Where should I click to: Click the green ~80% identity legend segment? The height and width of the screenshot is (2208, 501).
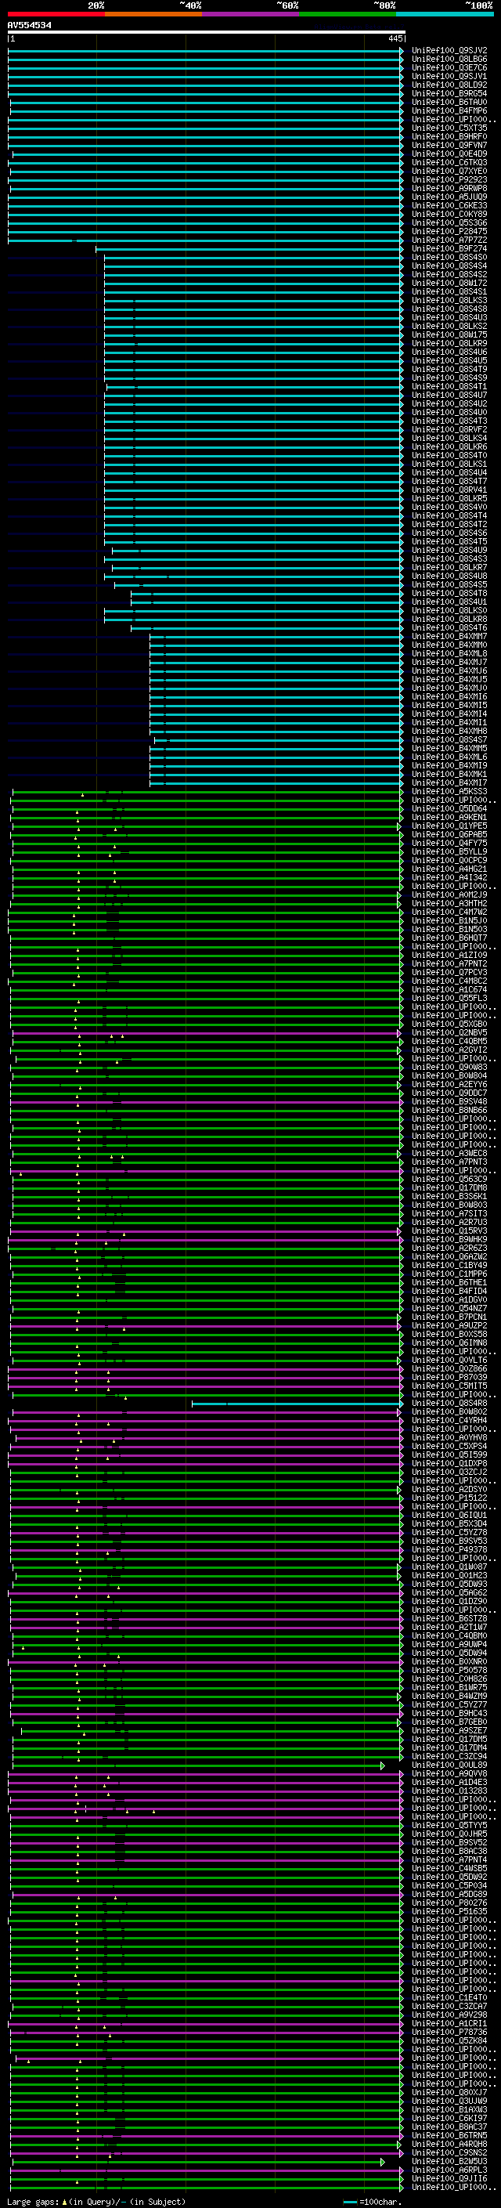348,14
